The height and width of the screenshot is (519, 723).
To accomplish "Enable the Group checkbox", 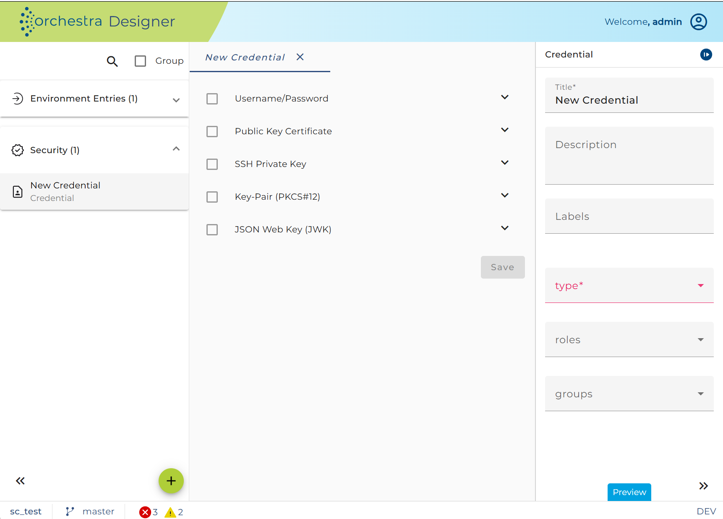I will (x=141, y=61).
